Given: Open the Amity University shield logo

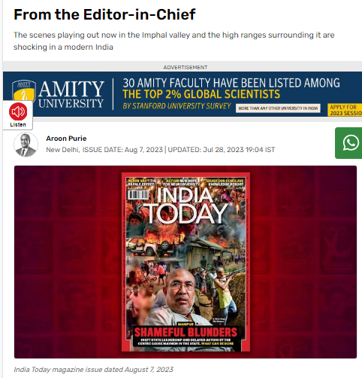Looking at the screenshot, I should [x=24, y=90].
